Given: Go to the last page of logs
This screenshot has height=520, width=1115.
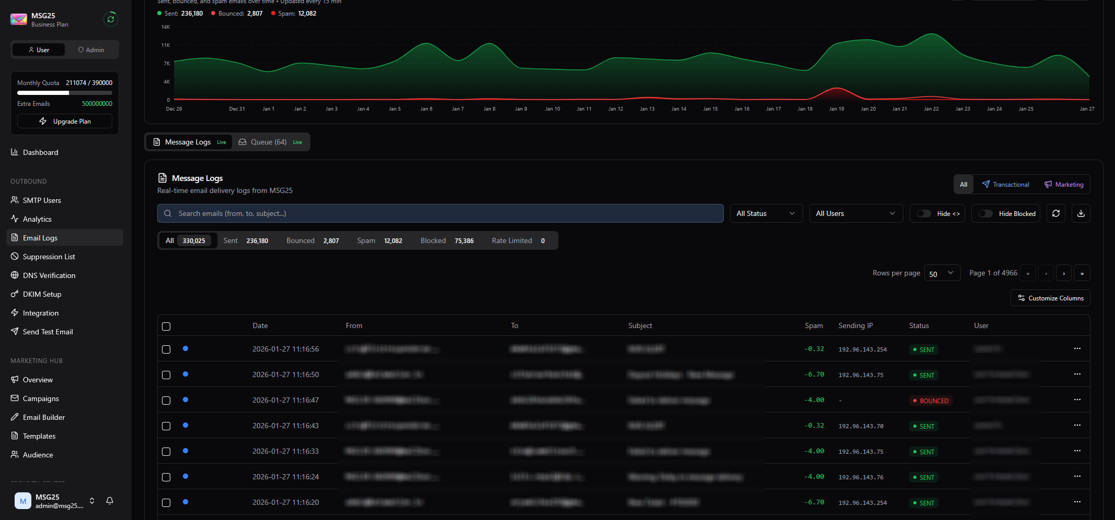Looking at the screenshot, I should click(x=1082, y=273).
